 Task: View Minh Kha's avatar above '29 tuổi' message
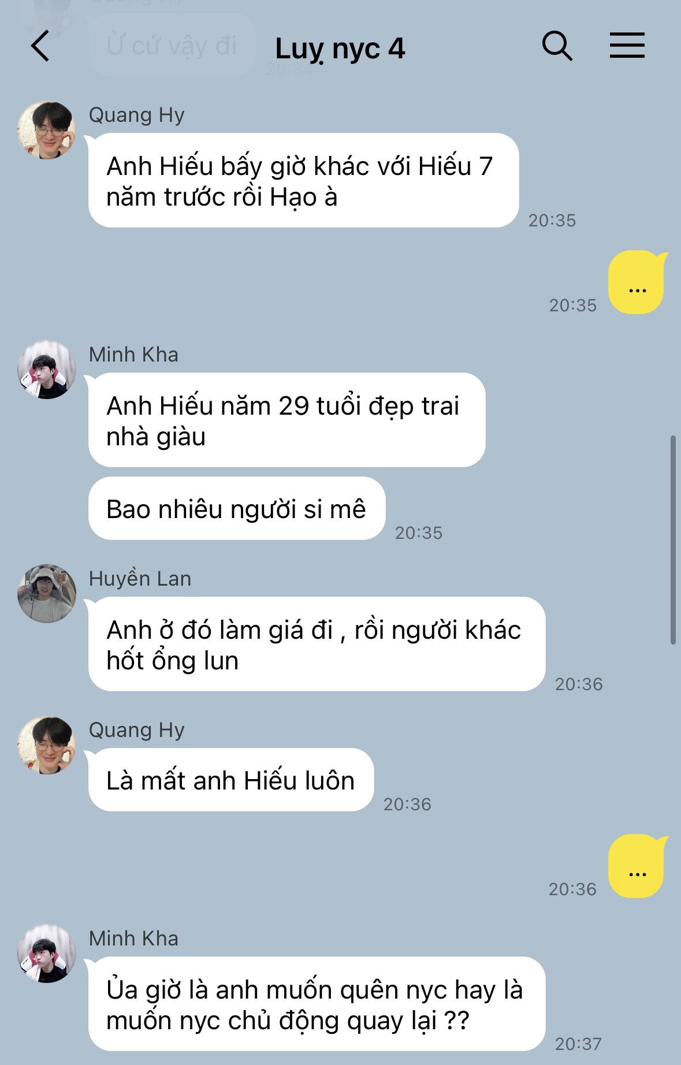tap(47, 370)
